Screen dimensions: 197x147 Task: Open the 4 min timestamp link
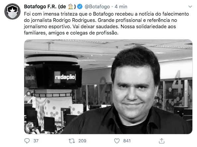[x=121, y=7]
